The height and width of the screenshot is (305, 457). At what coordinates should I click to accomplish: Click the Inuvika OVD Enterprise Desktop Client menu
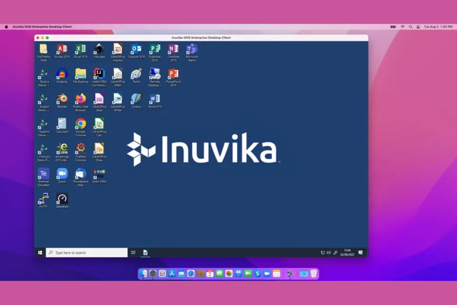[42, 27]
